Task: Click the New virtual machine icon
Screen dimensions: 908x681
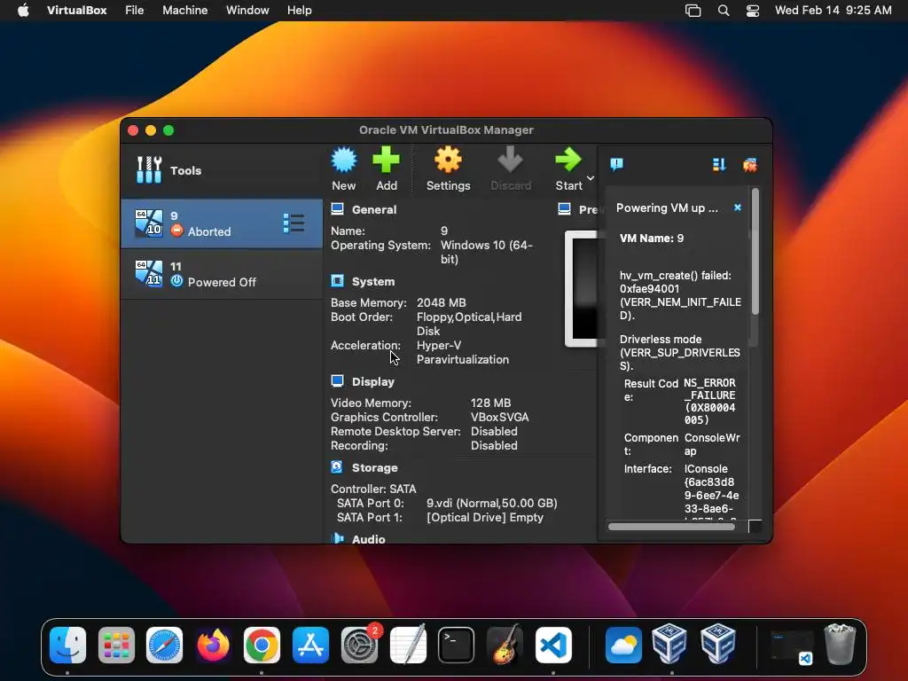Action: click(344, 160)
